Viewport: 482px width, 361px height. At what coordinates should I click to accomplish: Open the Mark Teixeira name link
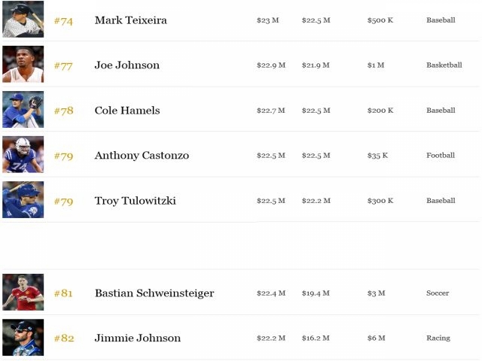point(130,20)
